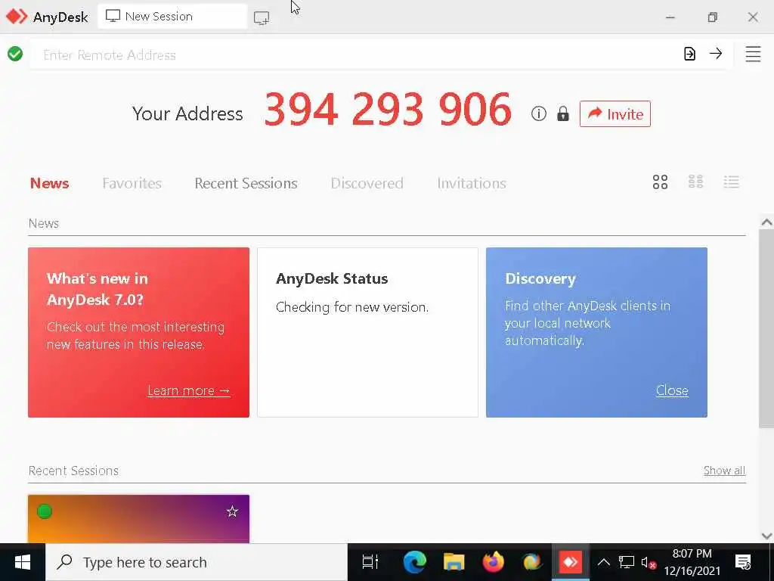Show hidden system tray icons
774x581 pixels.
(604, 562)
